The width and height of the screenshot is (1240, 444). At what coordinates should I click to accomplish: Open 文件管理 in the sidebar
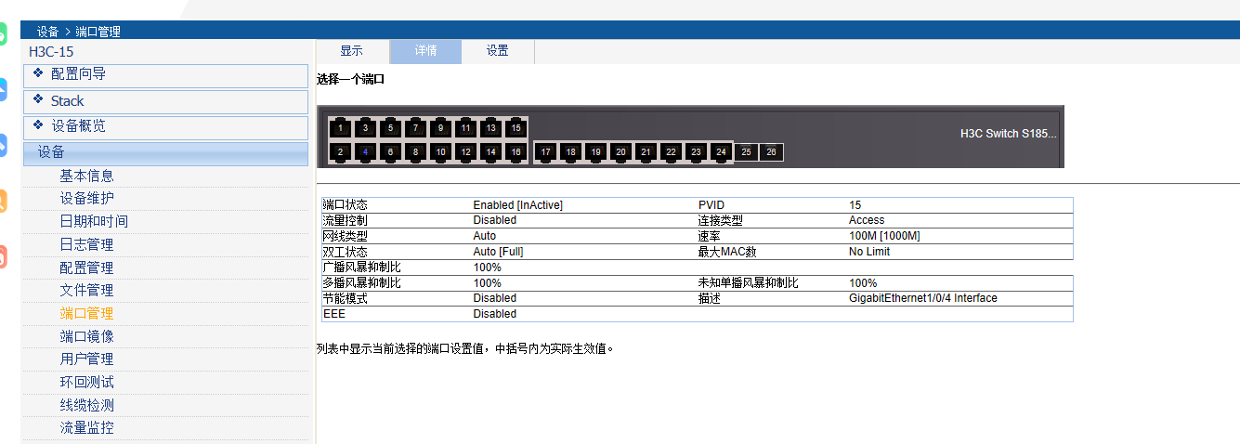(x=87, y=291)
